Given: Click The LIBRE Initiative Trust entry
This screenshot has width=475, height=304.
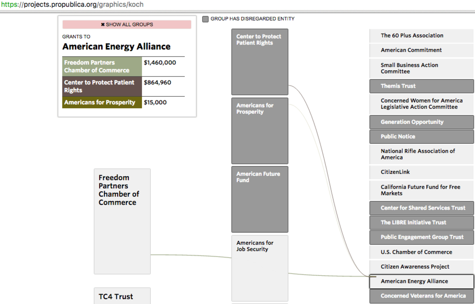Looking at the screenshot, I should (421, 223).
